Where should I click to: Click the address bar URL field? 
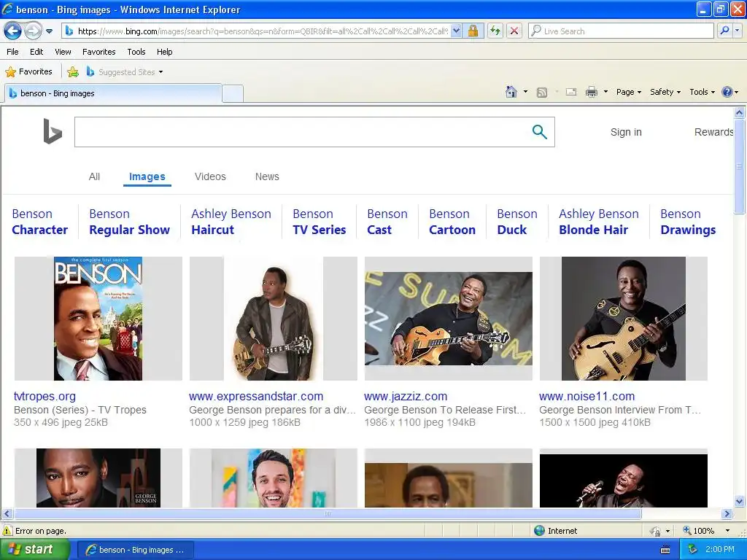[x=256, y=31]
